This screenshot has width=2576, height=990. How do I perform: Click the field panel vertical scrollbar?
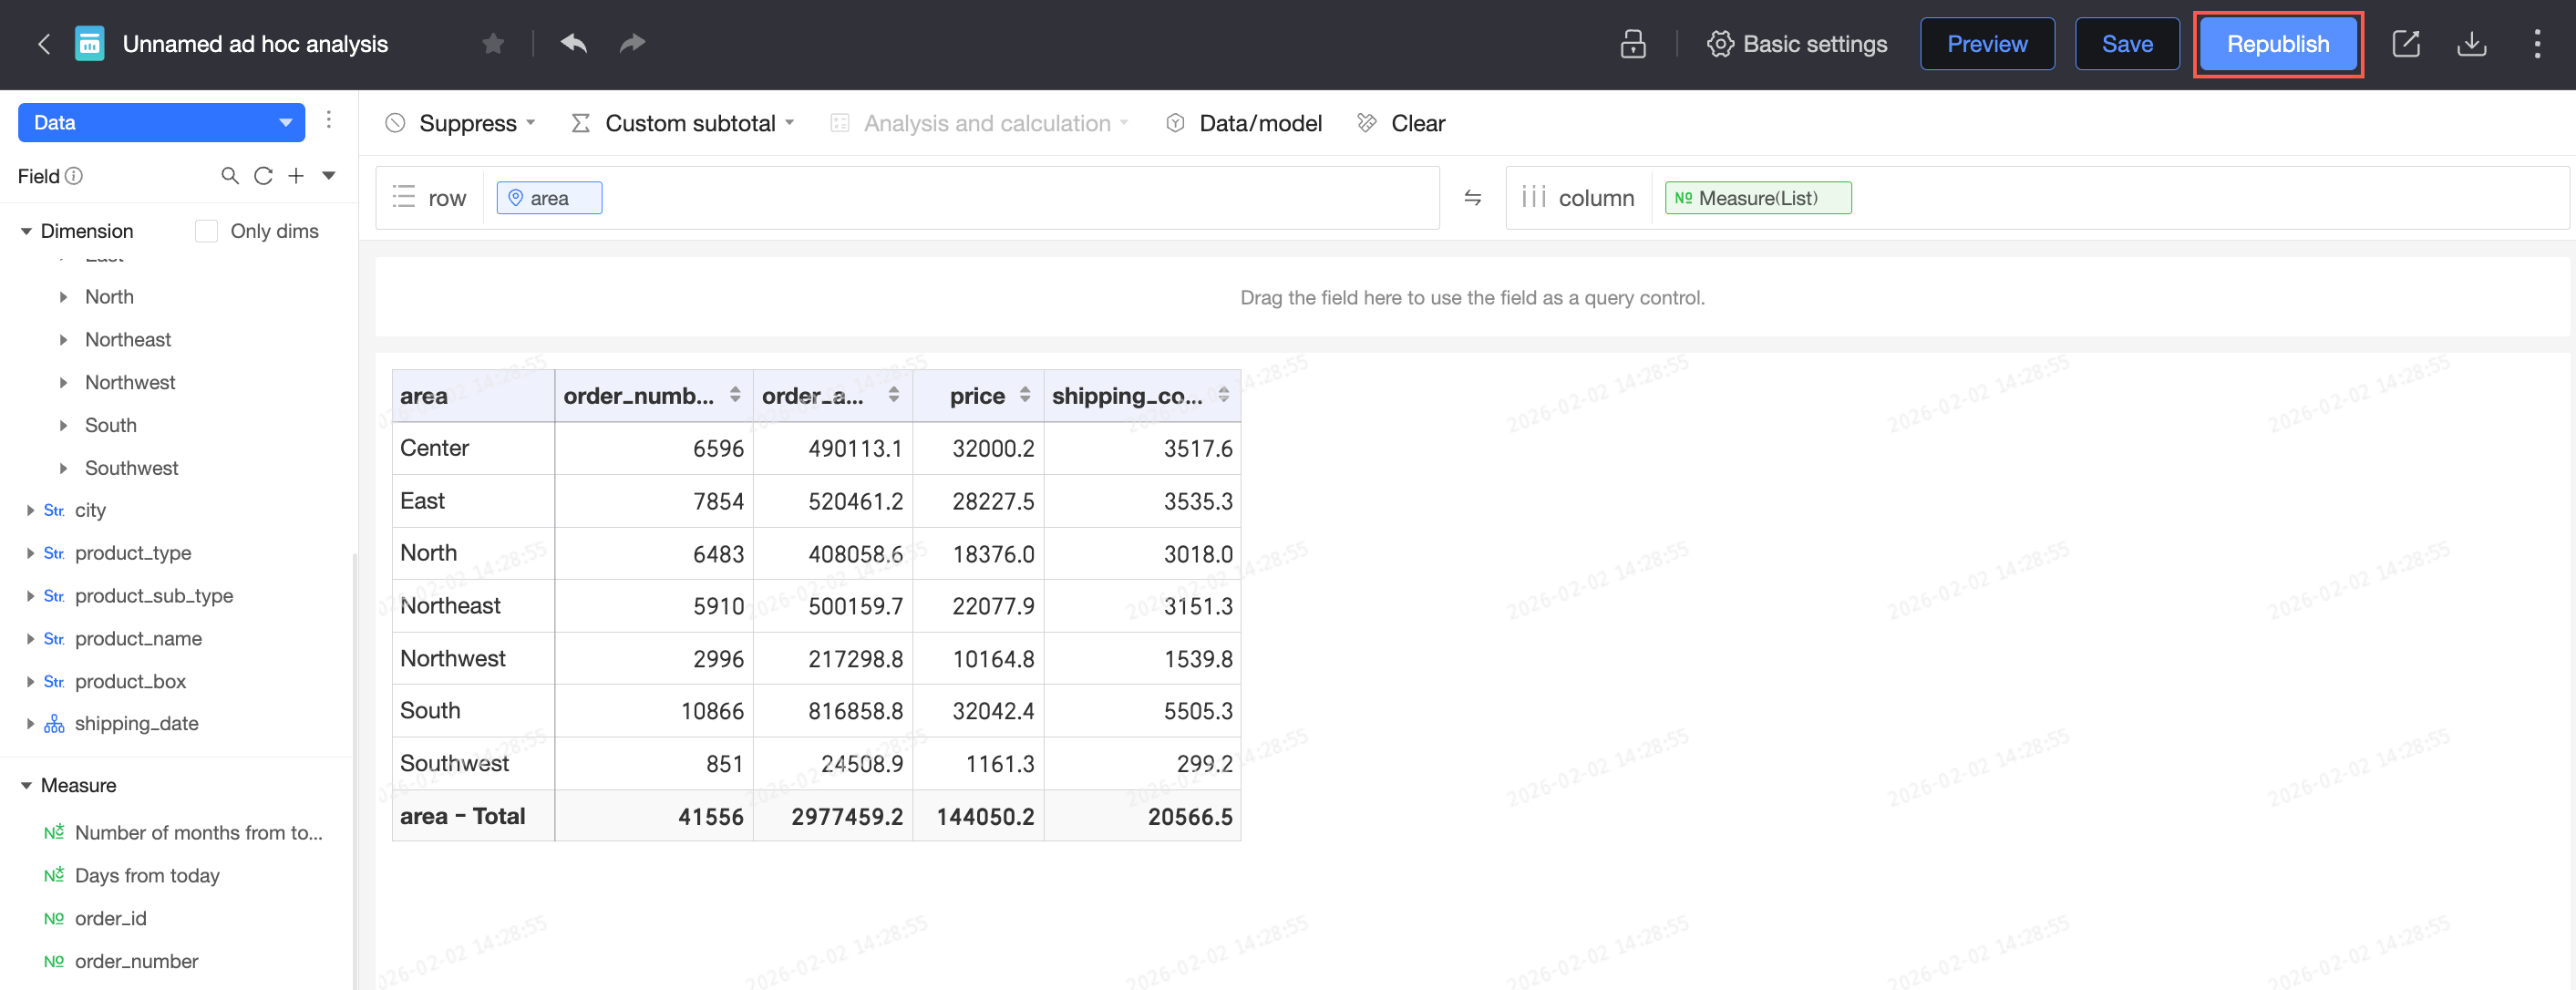point(354,770)
